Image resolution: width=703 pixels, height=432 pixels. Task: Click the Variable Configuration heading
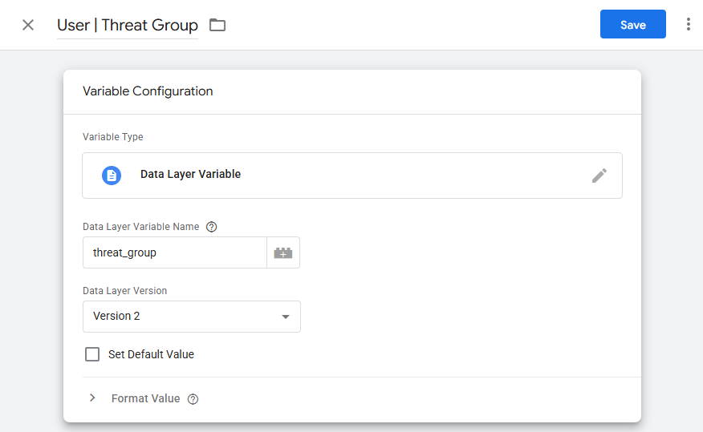coord(148,91)
